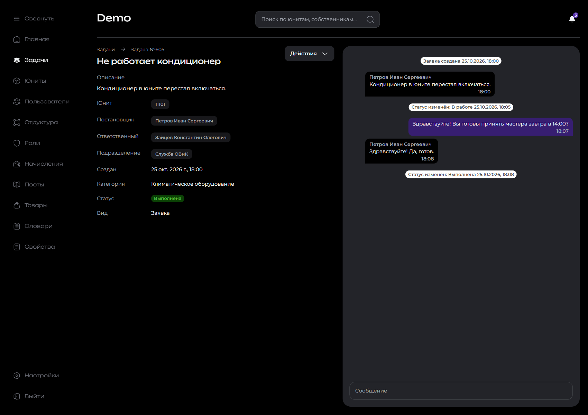Click 'Статус изменён: Выполнена' label

point(461,174)
